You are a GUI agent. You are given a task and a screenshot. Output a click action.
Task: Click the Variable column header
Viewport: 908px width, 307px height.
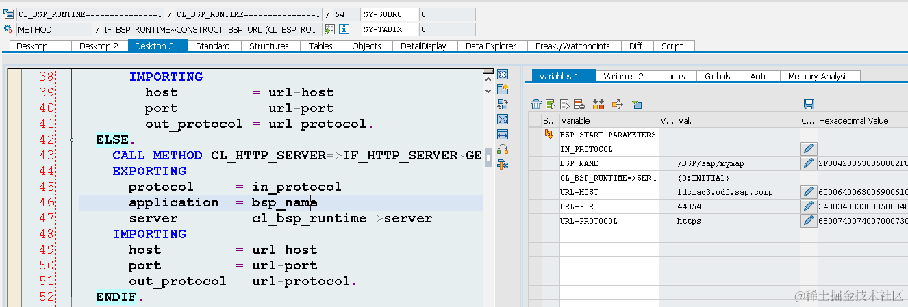tap(609, 120)
